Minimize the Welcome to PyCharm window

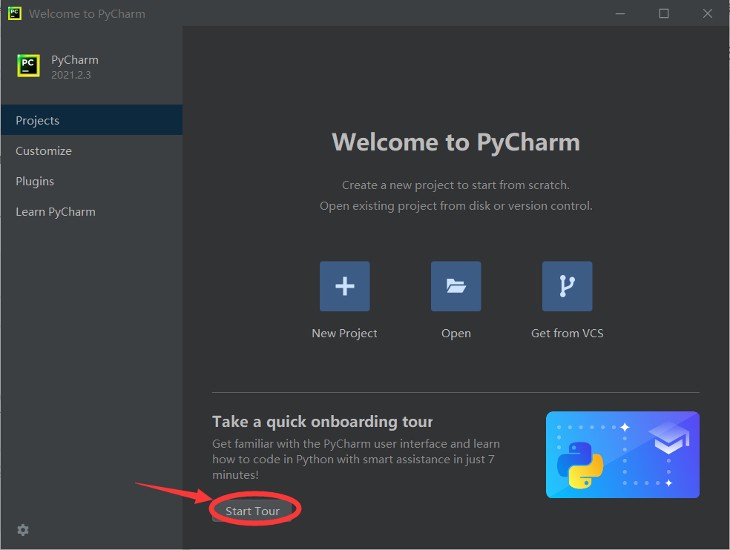[620, 13]
